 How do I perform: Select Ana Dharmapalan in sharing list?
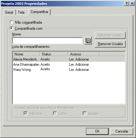pyautogui.click(x=69, y=64)
